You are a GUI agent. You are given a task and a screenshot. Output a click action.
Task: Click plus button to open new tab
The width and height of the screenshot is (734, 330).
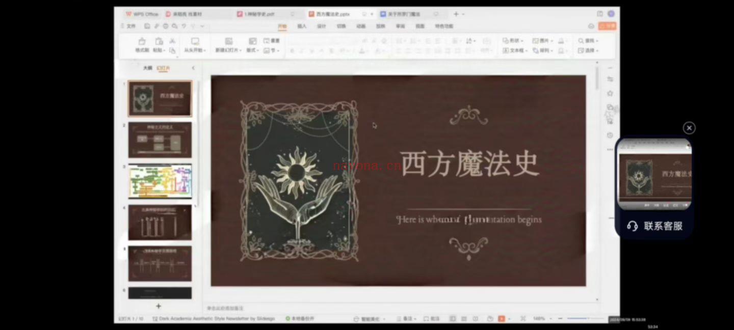(x=456, y=14)
